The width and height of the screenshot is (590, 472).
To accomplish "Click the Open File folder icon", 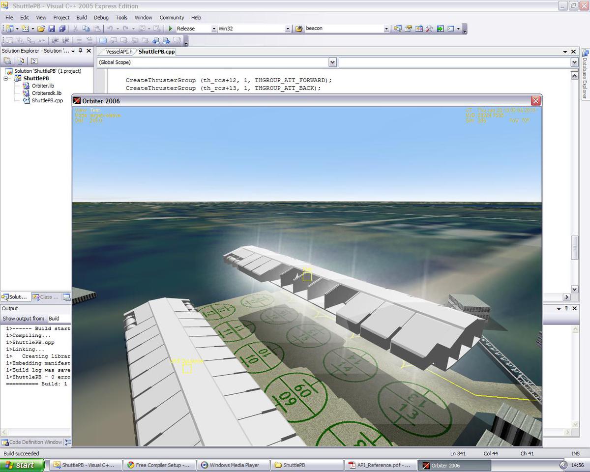I will click(x=41, y=29).
